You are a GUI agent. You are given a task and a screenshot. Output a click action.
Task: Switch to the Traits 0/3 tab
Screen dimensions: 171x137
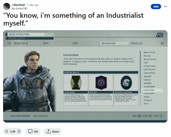144,43
